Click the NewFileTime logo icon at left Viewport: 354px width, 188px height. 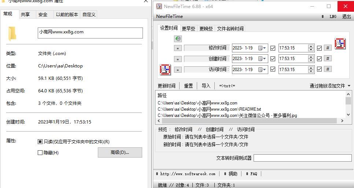(x=165, y=70)
